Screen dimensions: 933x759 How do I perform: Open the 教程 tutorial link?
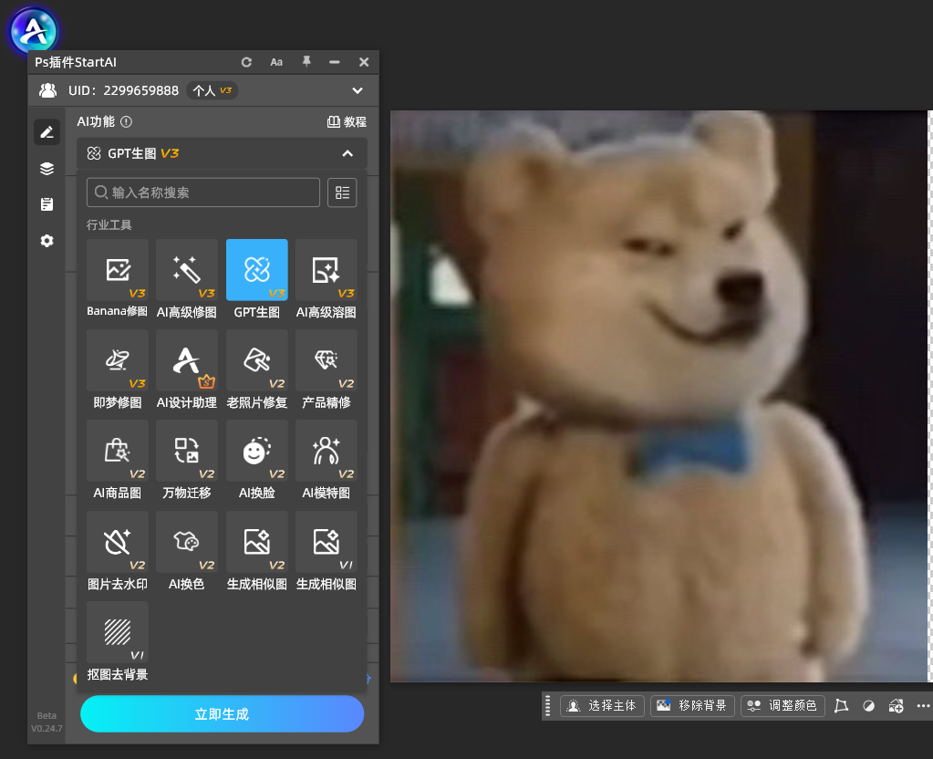coord(347,122)
